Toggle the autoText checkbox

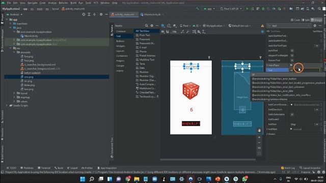click(292, 50)
